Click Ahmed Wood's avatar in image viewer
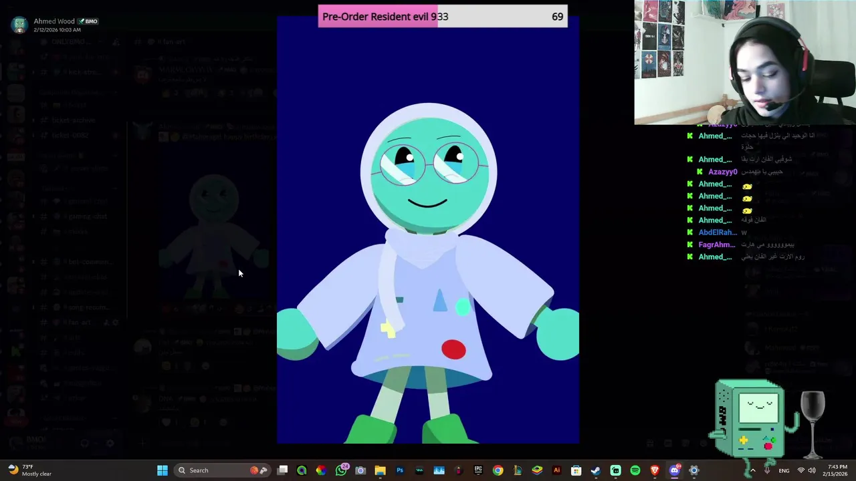856x481 pixels. tap(19, 25)
